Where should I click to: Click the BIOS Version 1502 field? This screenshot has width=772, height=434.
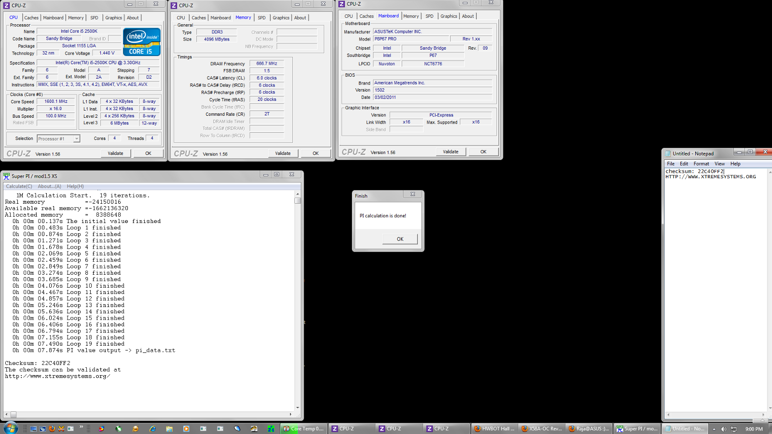[432, 90]
